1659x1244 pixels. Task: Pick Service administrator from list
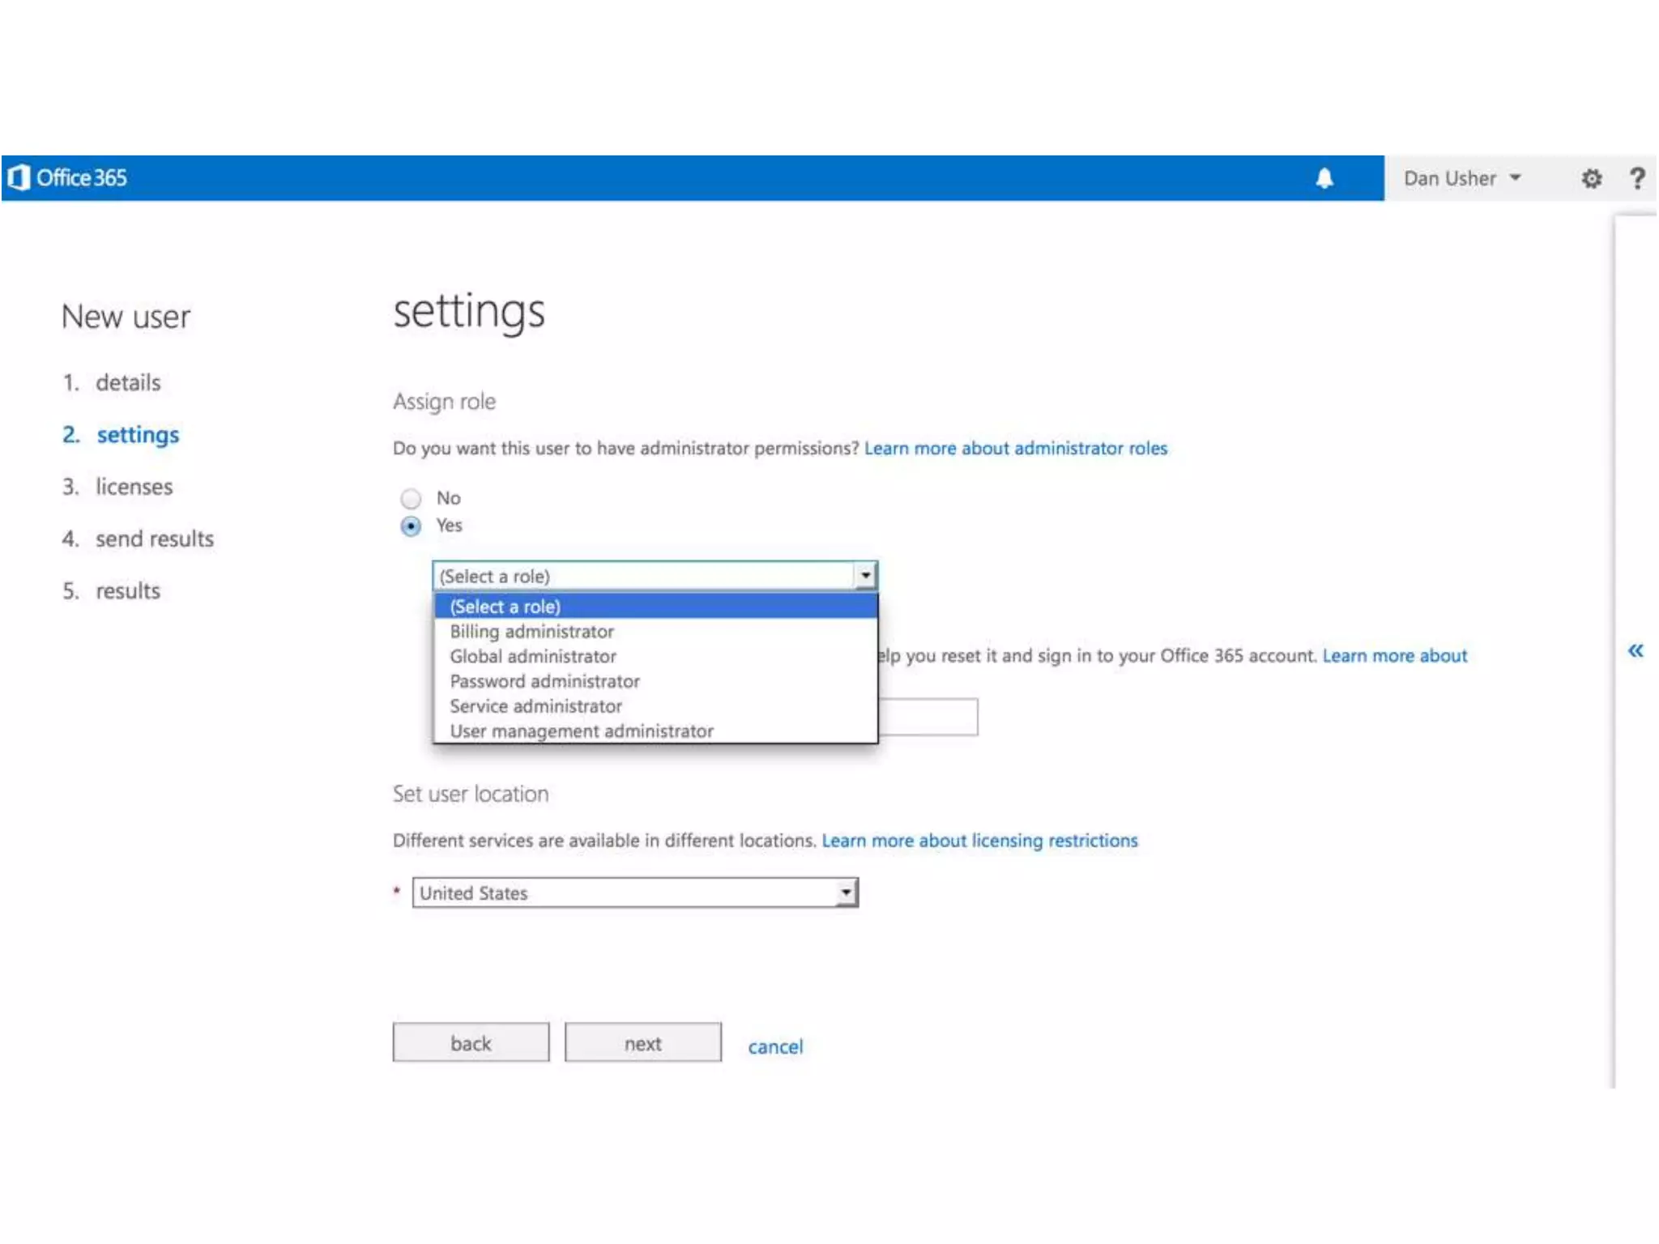point(535,706)
